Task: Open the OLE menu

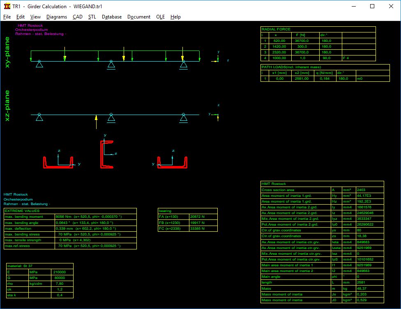Action: 160,17
